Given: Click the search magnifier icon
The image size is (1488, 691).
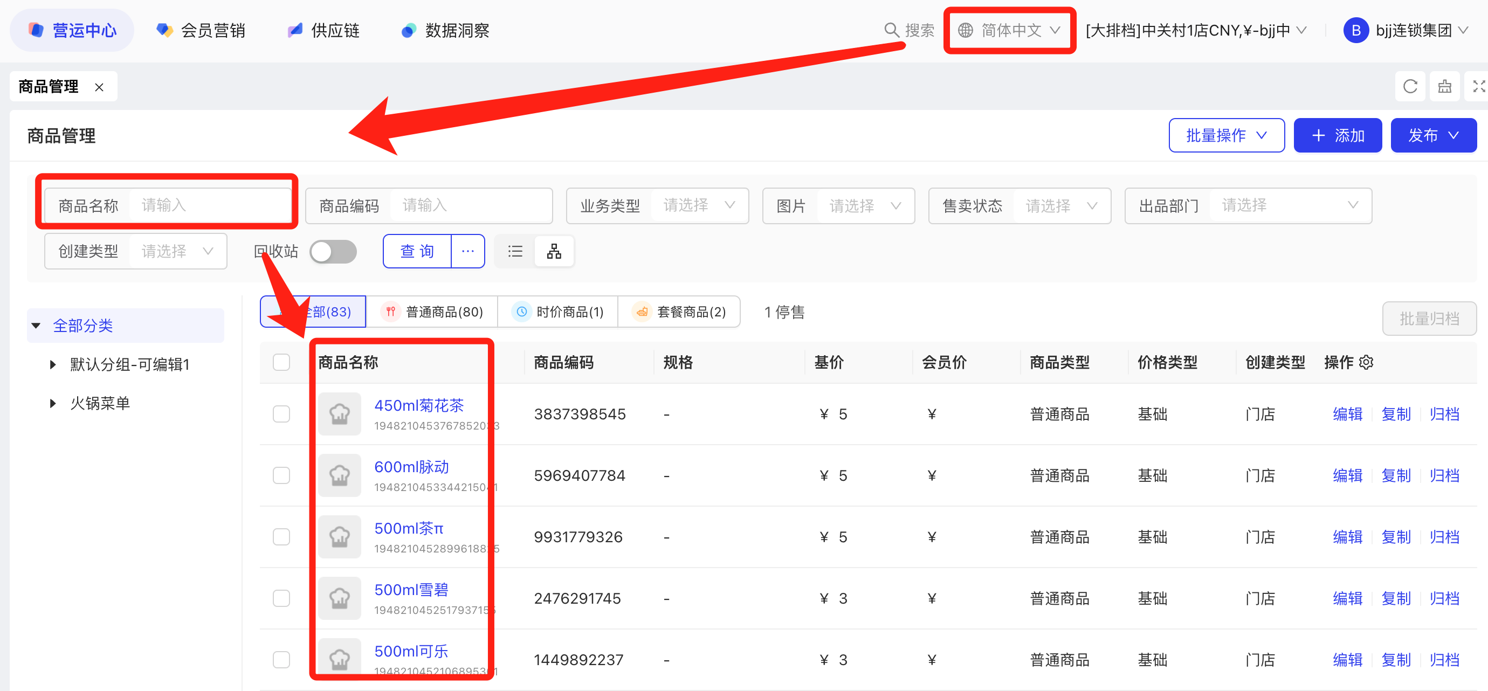Looking at the screenshot, I should pyautogui.click(x=891, y=30).
